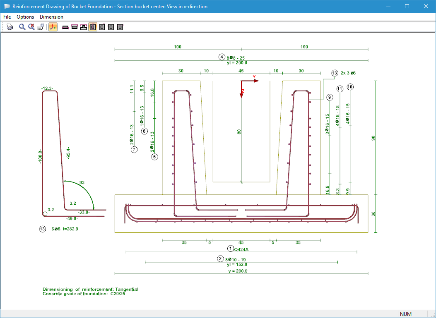
Task: Click the -100.0- bar length label
Action: [x=41, y=156]
